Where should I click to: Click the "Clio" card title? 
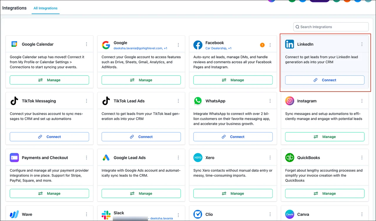(x=209, y=214)
